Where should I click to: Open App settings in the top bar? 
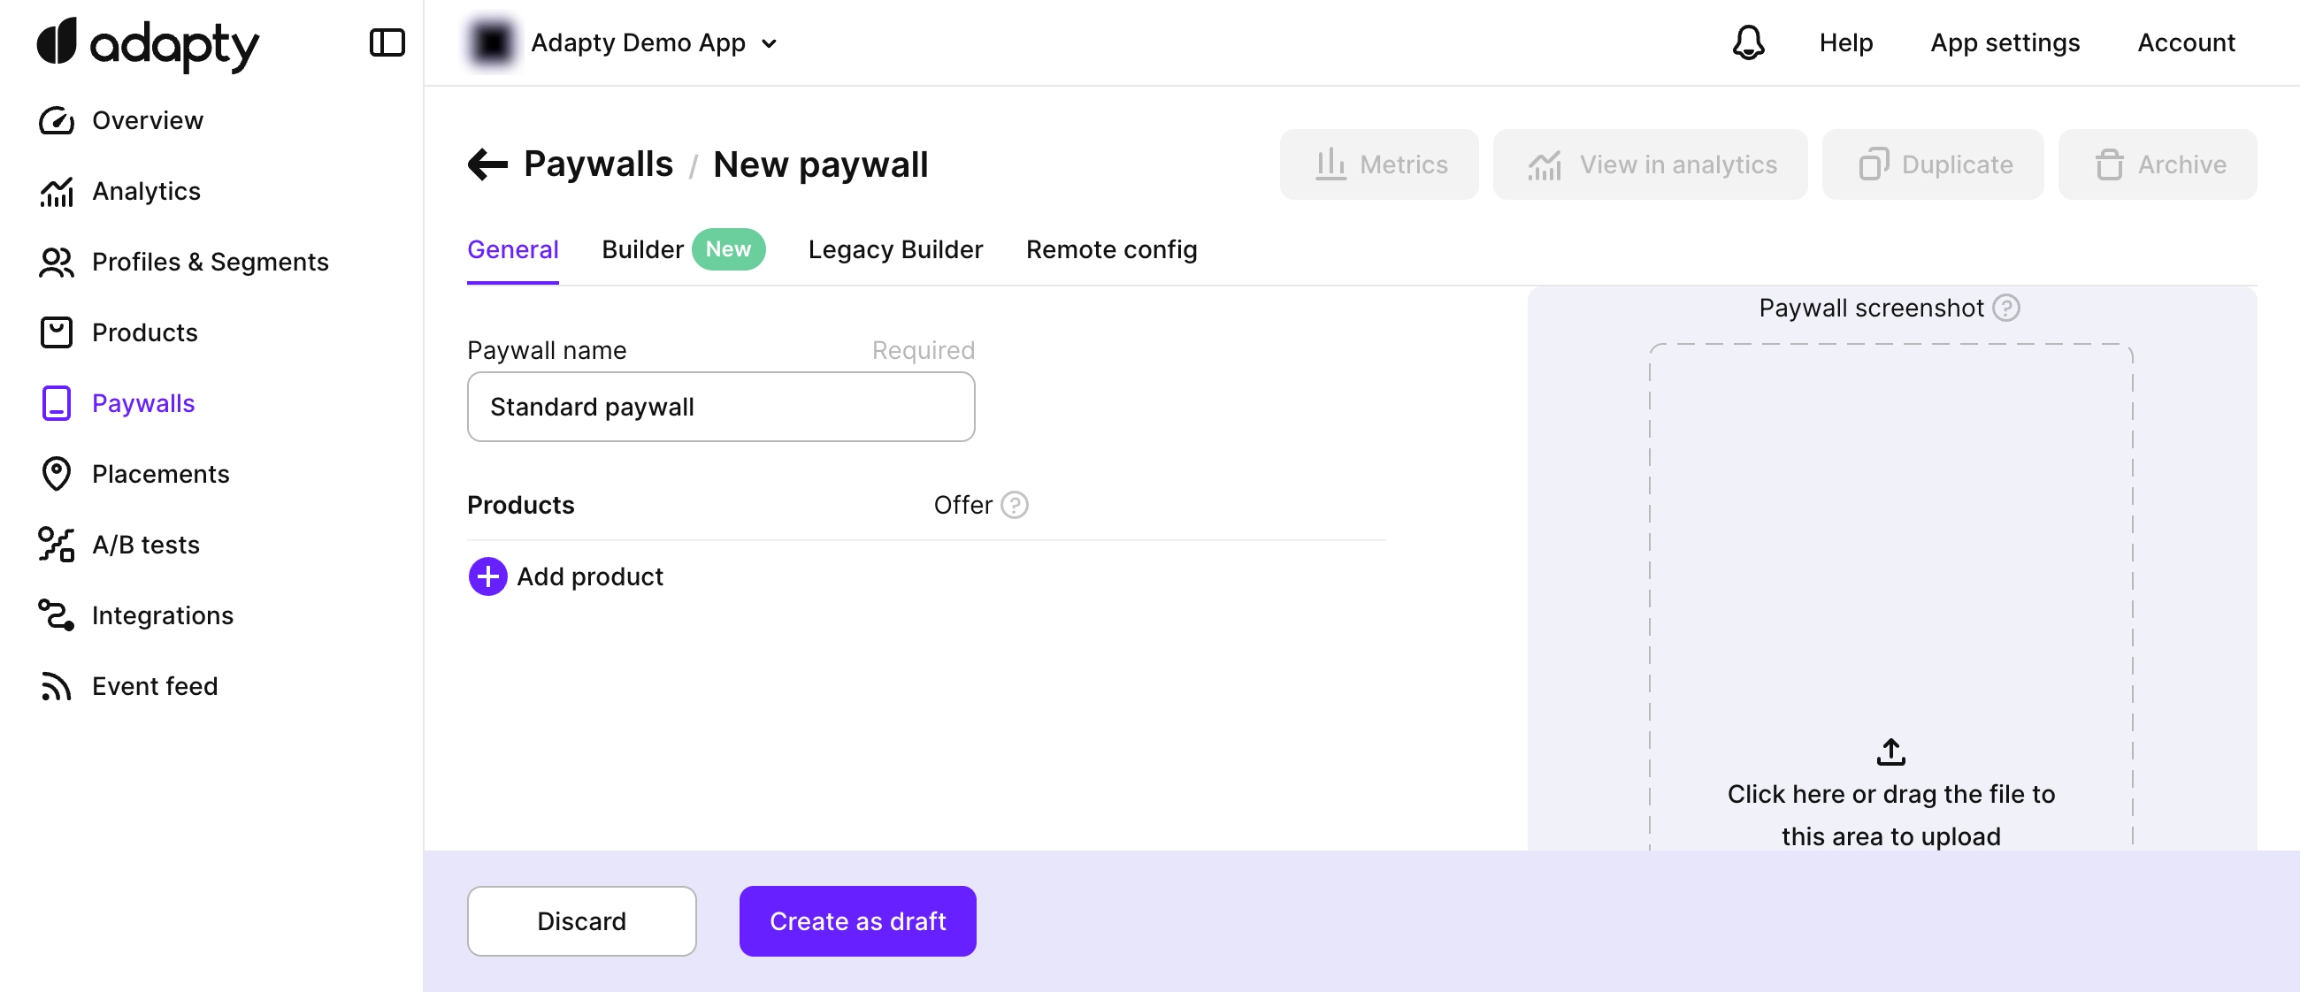(2005, 42)
